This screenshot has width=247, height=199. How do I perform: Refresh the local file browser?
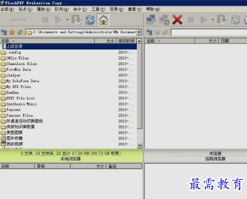90,20
